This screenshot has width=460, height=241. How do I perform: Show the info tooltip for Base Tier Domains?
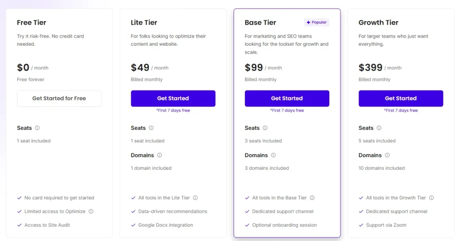273,155
